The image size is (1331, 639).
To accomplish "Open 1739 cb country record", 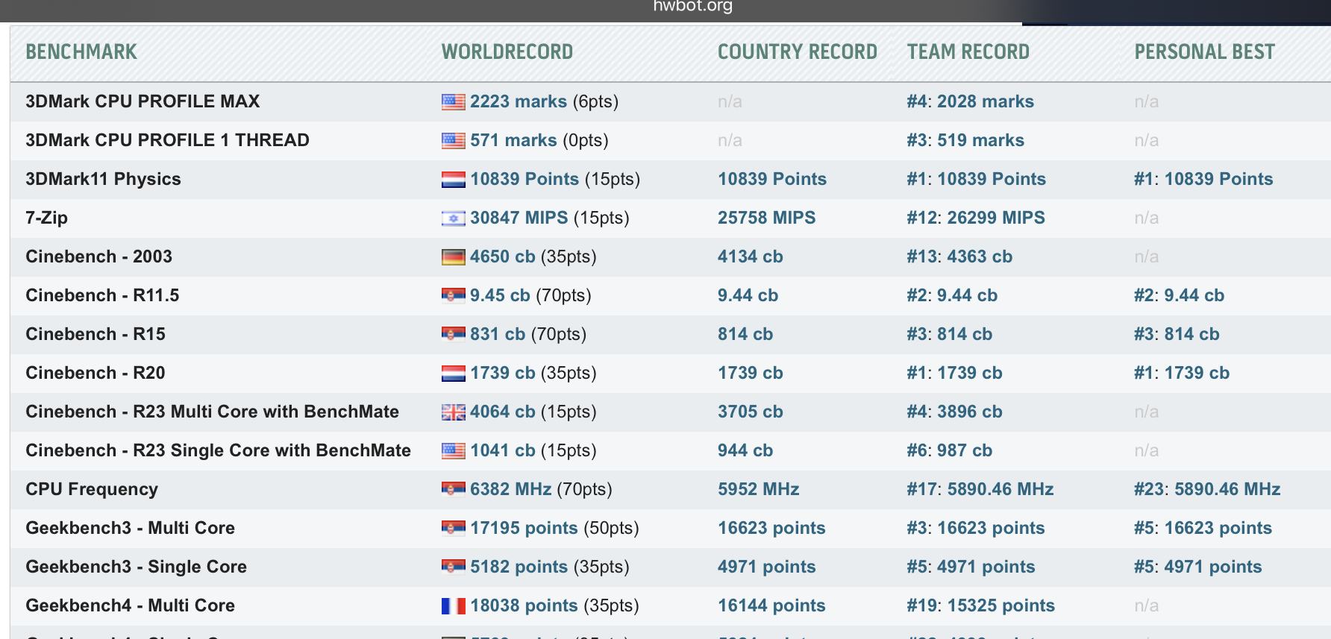I will click(x=751, y=373).
